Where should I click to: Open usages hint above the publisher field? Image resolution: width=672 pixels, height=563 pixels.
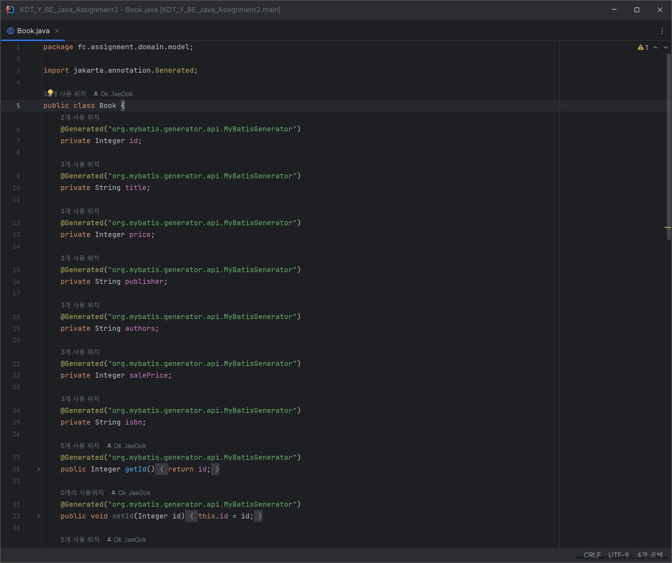coord(80,258)
